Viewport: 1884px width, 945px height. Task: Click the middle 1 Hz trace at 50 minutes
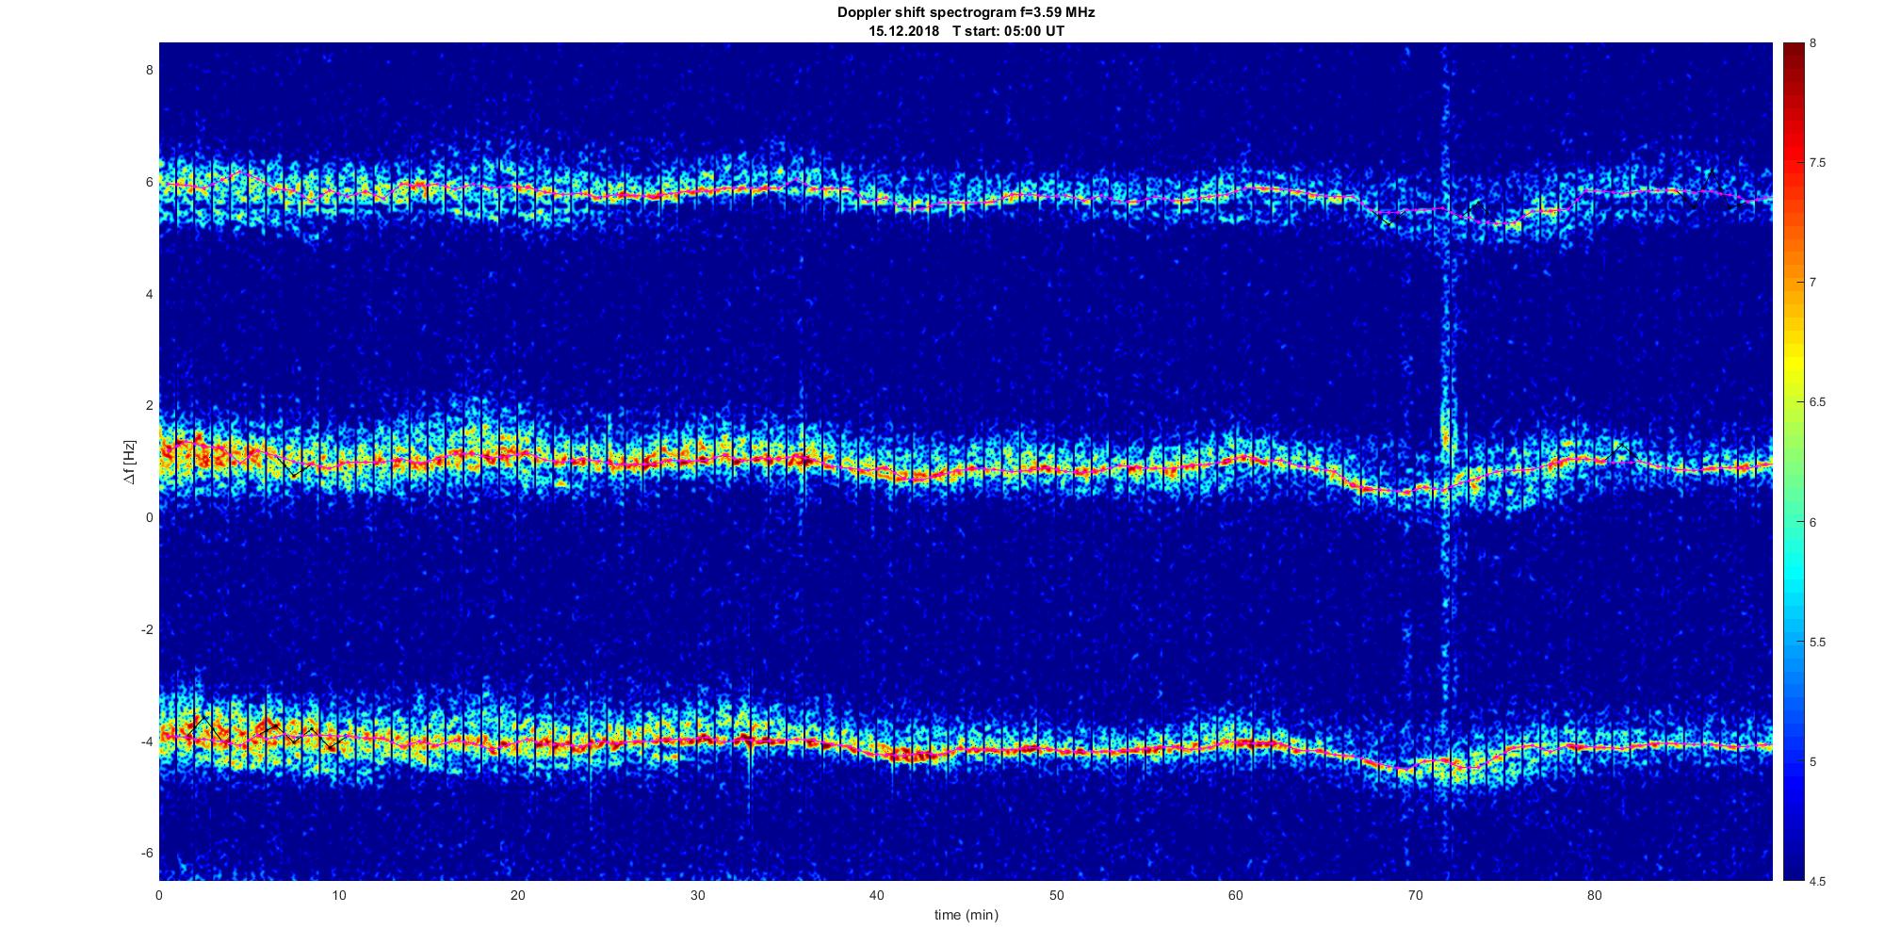pyautogui.click(x=1056, y=469)
